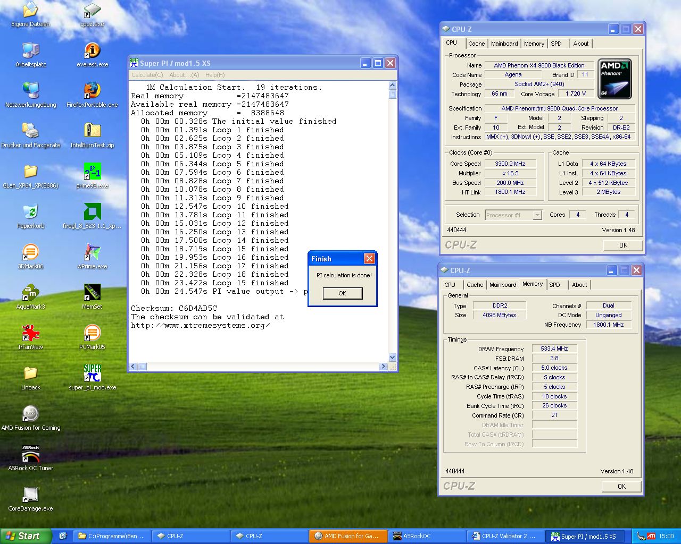This screenshot has width=681, height=544.
Task: Switch to ASRockOC taskbar button
Action: click(x=428, y=536)
